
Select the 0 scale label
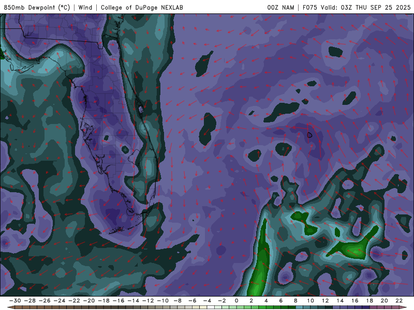tap(236, 301)
